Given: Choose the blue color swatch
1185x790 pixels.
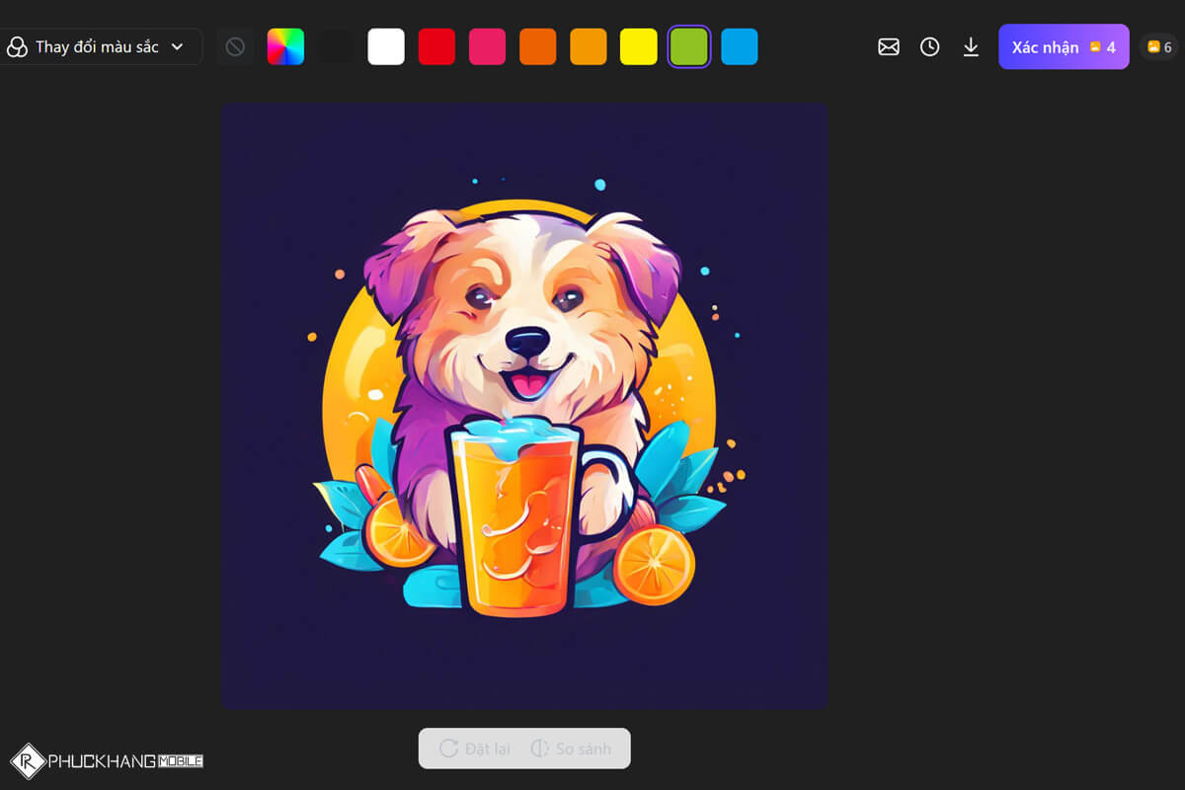Looking at the screenshot, I should coord(740,46).
